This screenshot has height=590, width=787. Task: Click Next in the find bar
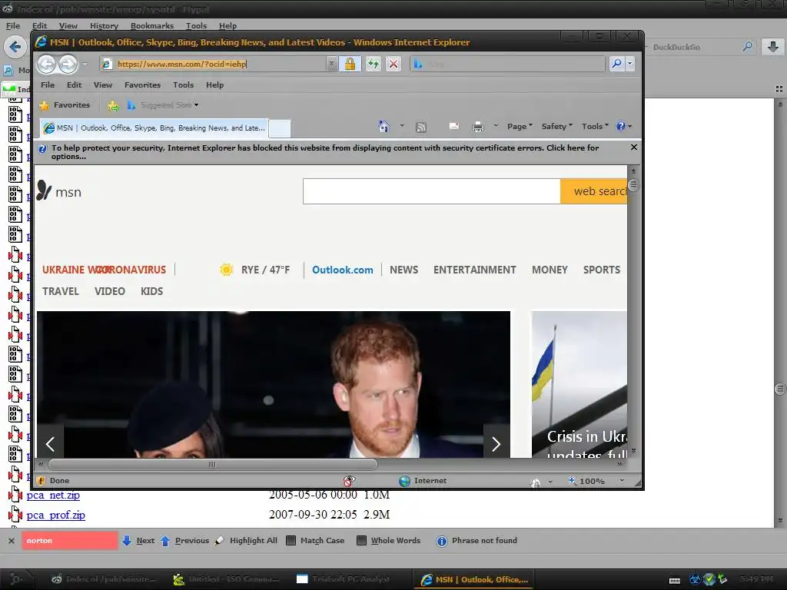coord(138,541)
